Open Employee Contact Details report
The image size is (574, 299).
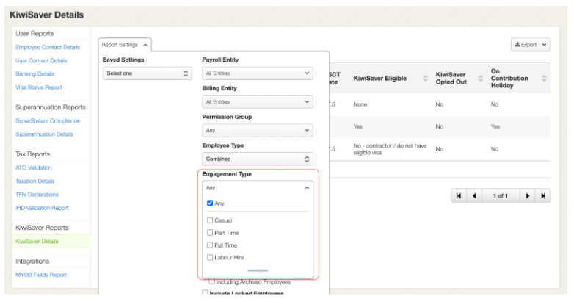pos(48,48)
